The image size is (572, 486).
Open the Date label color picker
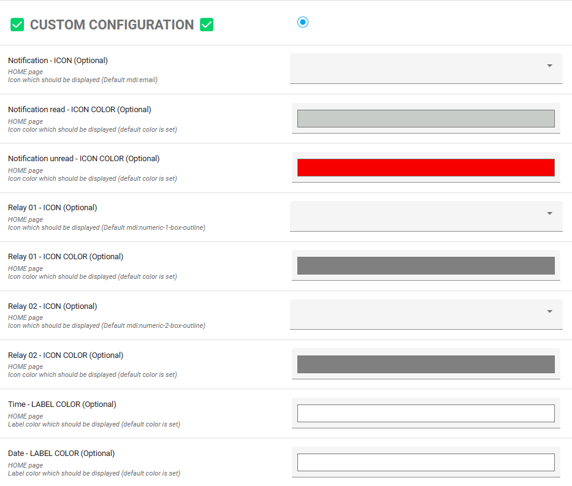tap(425, 462)
